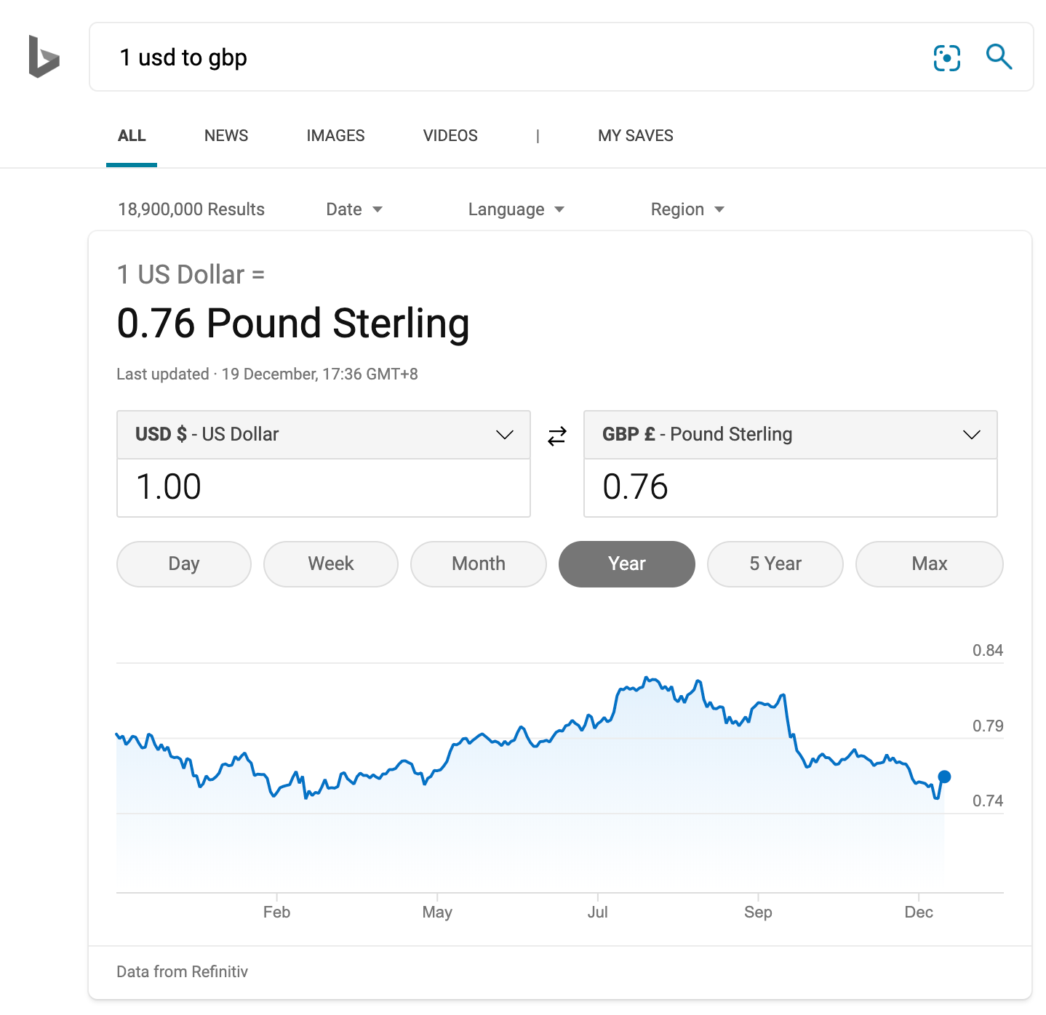Select the Week chart range
The image size is (1046, 1015).
(x=331, y=564)
